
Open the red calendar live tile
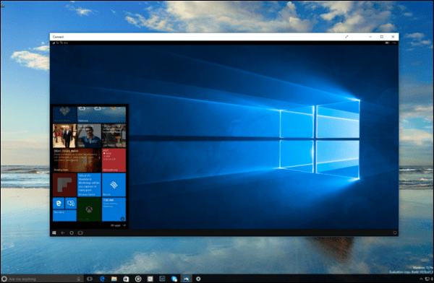point(114,160)
